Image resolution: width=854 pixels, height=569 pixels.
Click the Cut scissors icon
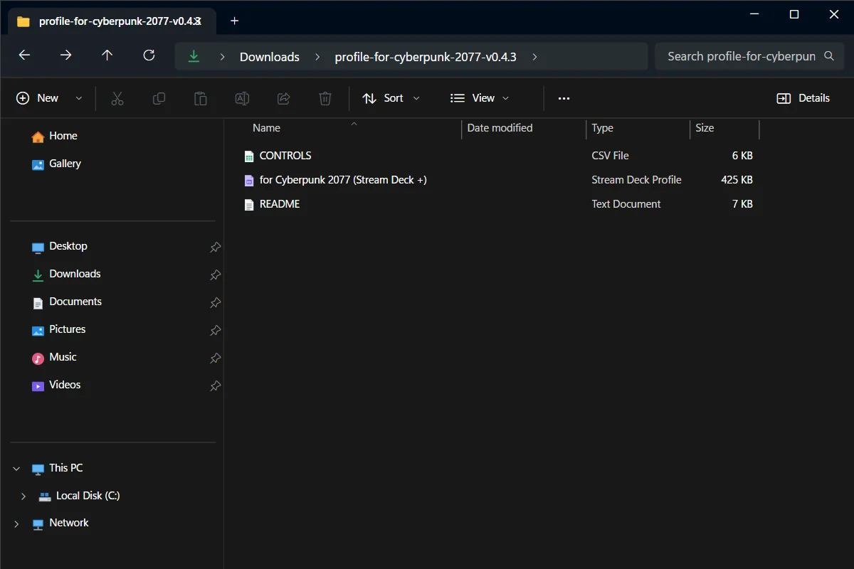pos(117,98)
